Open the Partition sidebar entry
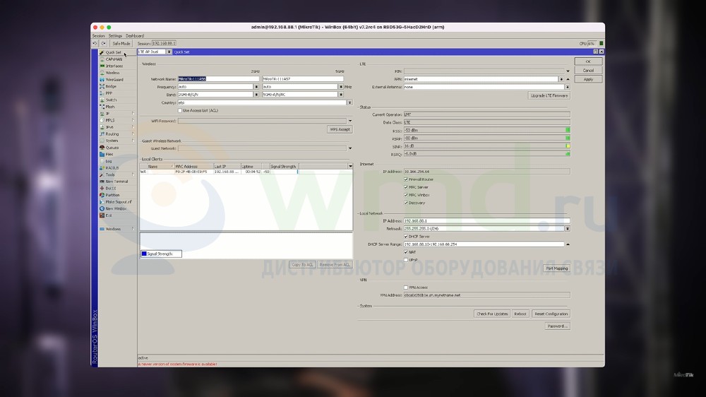 [x=112, y=195]
